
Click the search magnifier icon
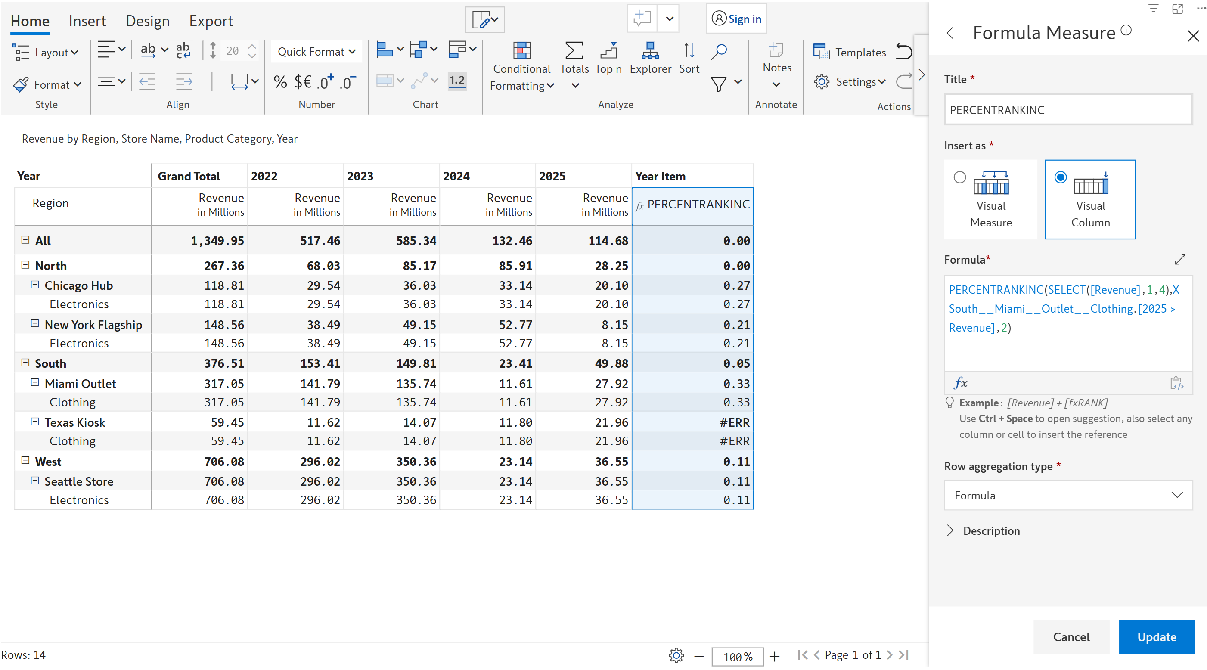click(718, 52)
